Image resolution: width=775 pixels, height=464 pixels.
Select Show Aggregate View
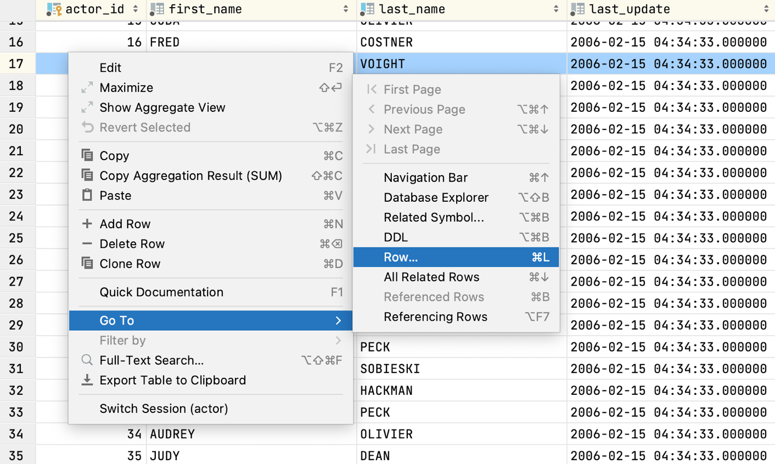point(211,107)
